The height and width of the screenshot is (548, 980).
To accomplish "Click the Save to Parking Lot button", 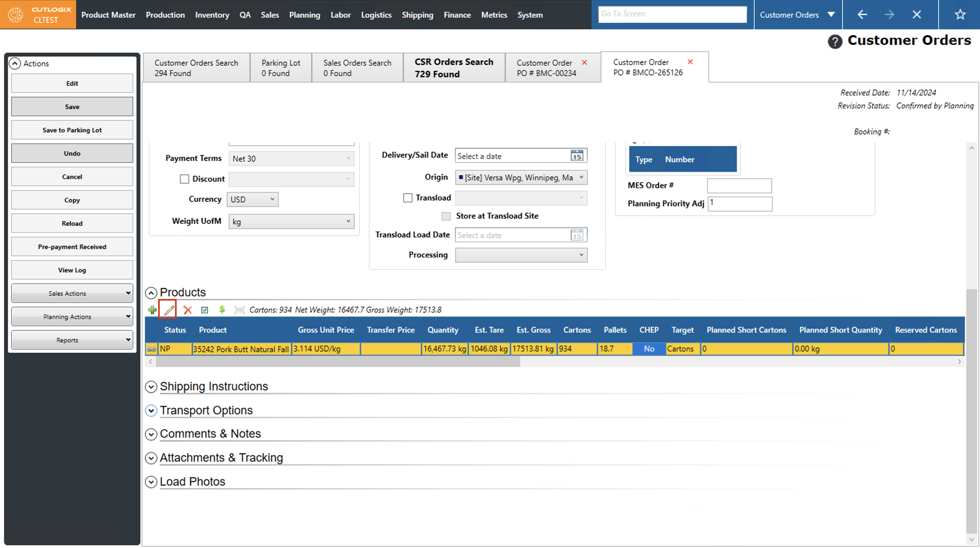I will (72, 130).
